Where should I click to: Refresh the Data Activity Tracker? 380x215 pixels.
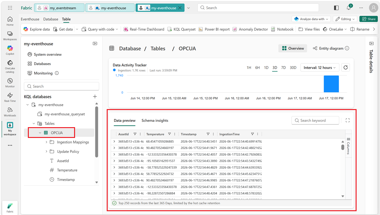pos(346,68)
